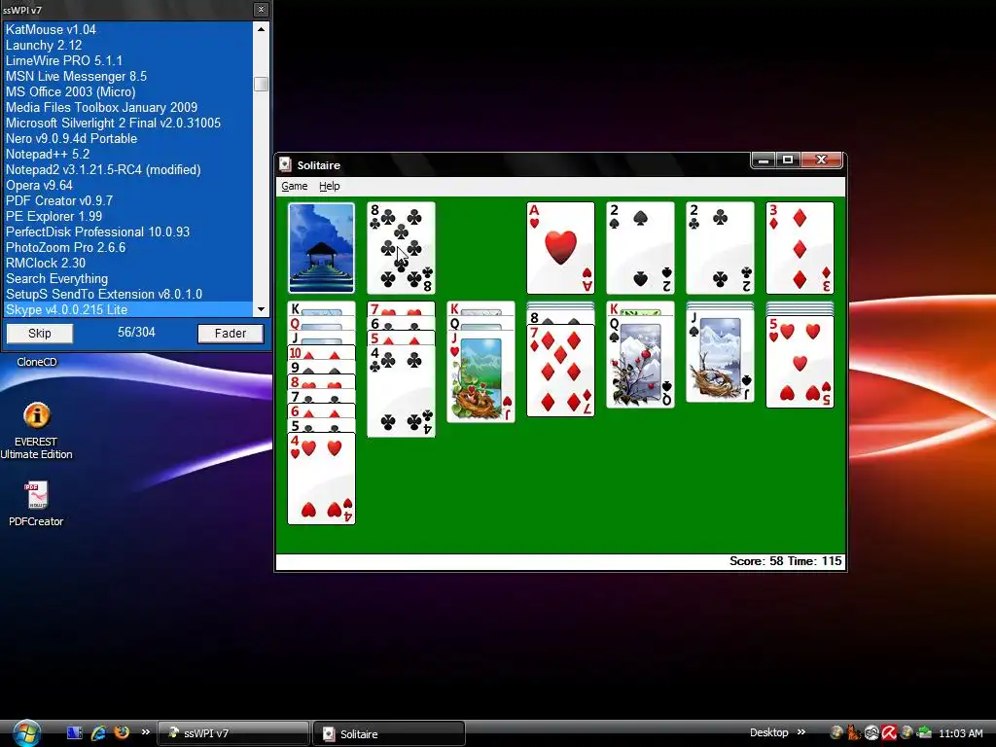Select 'PhotoZoom Pro 2.6.6' entry
The image size is (996, 747).
pos(128,247)
